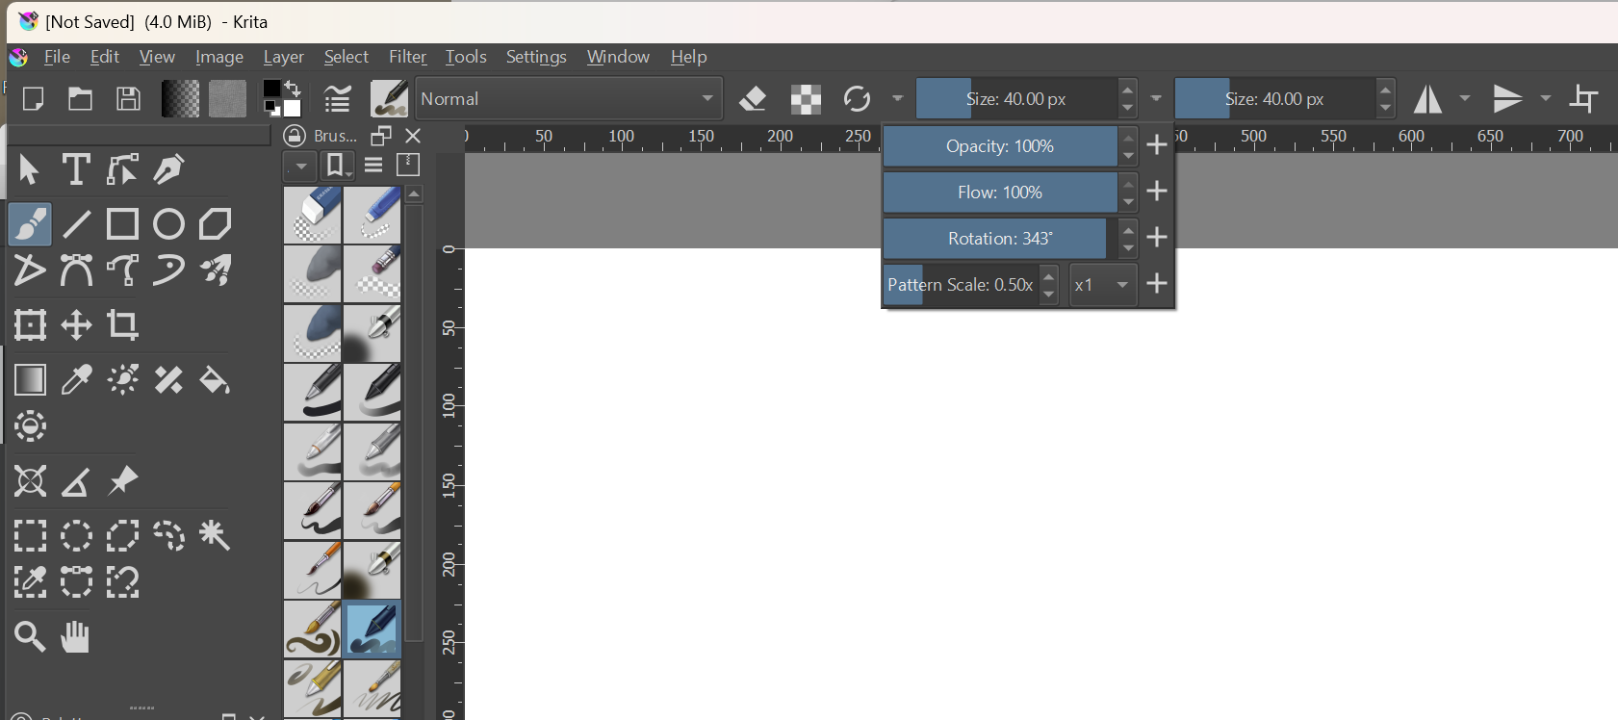The height and width of the screenshot is (720, 1618).
Task: Adjust the Opacity 100% slider
Action: click(1000, 146)
